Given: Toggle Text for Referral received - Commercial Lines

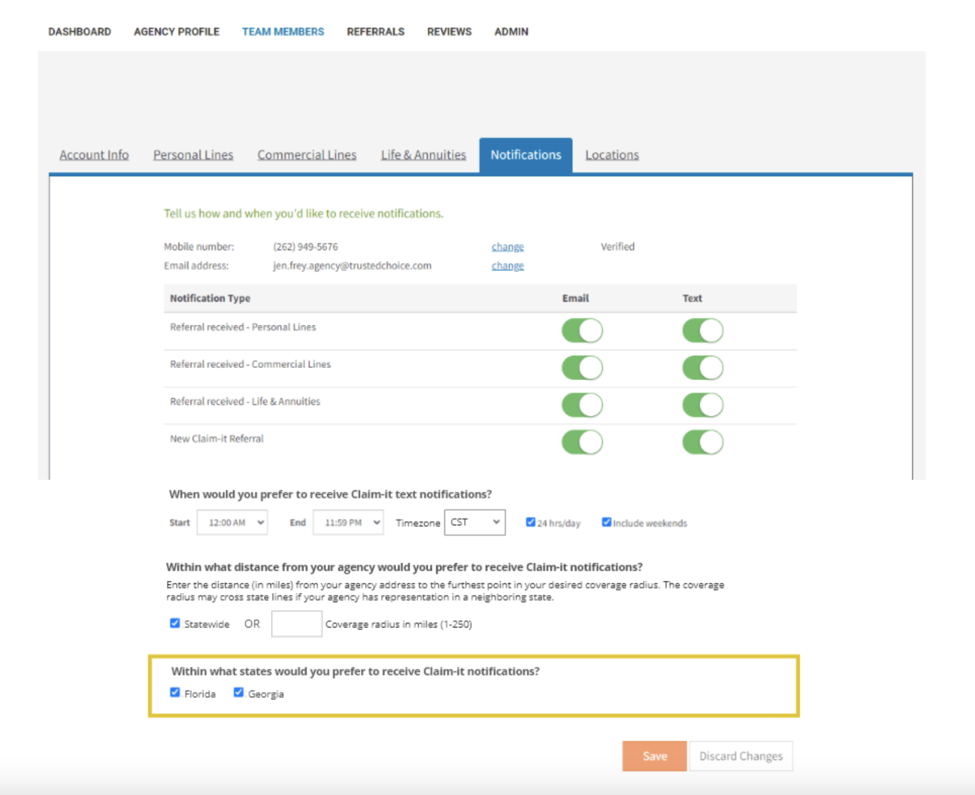Looking at the screenshot, I should coord(702,367).
